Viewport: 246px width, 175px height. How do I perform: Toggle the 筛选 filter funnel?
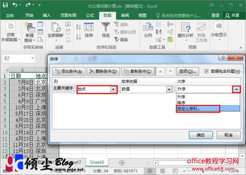coord(106,30)
